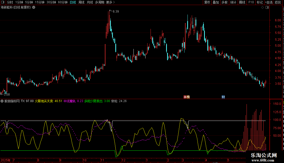
Task: Open the 多股 multi-stock view
Action: (x=225, y=2)
